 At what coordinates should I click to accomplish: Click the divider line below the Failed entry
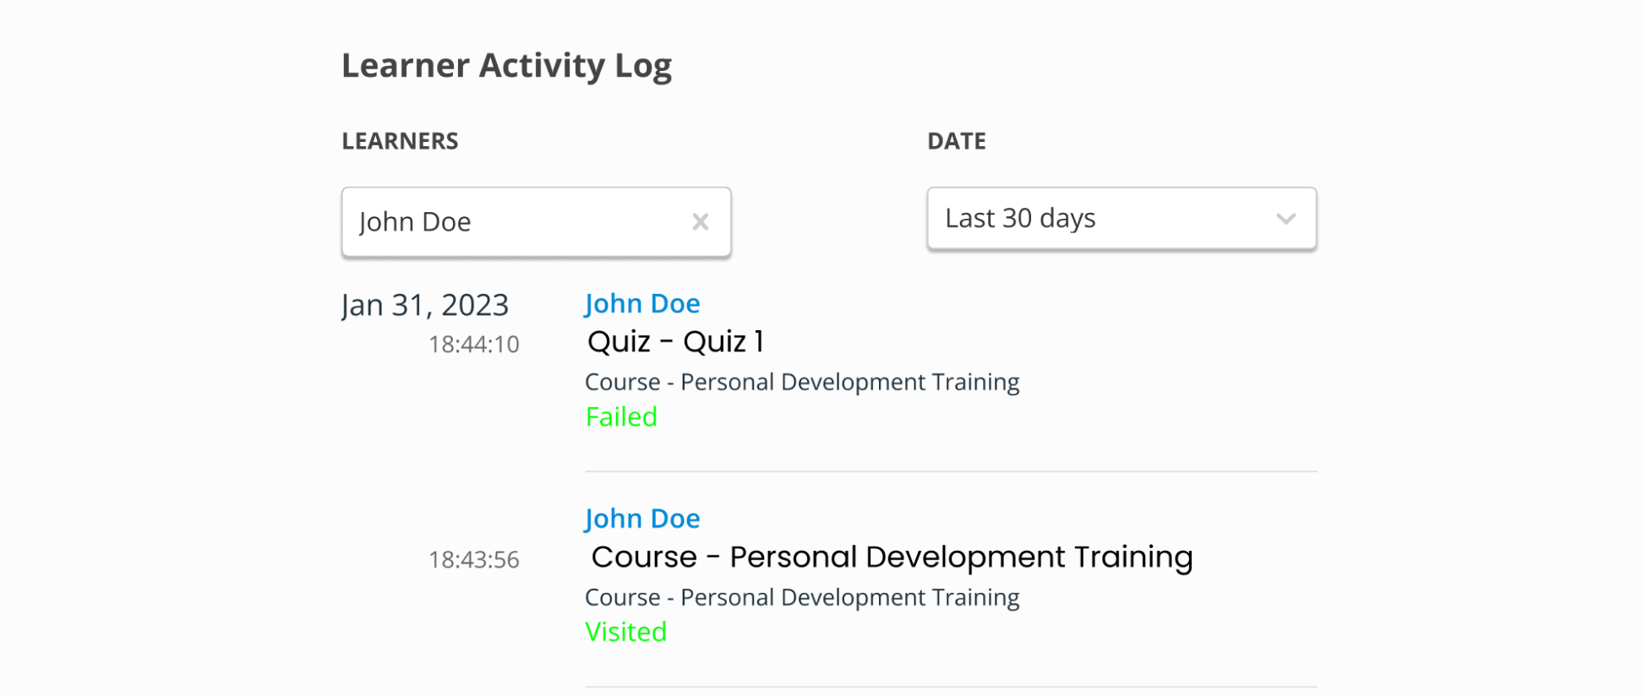tap(950, 471)
